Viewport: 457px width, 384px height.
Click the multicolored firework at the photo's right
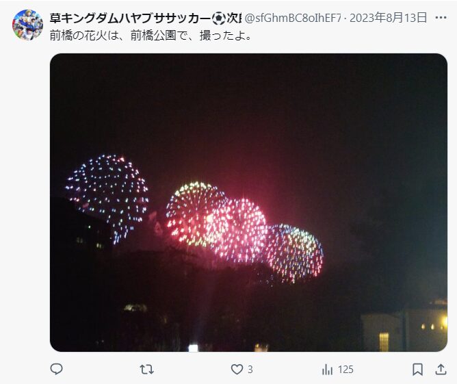(x=294, y=253)
